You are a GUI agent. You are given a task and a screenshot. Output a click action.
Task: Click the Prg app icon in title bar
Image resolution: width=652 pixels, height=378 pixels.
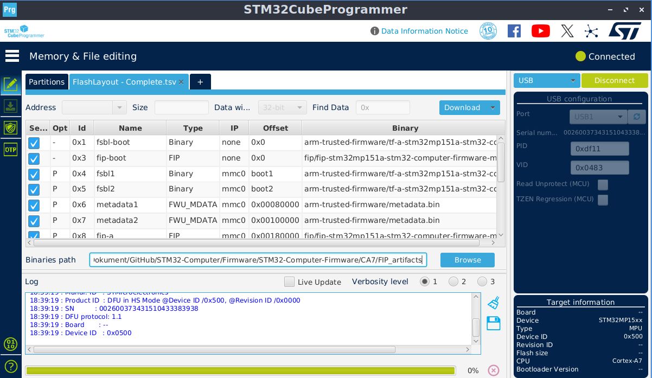10,10
